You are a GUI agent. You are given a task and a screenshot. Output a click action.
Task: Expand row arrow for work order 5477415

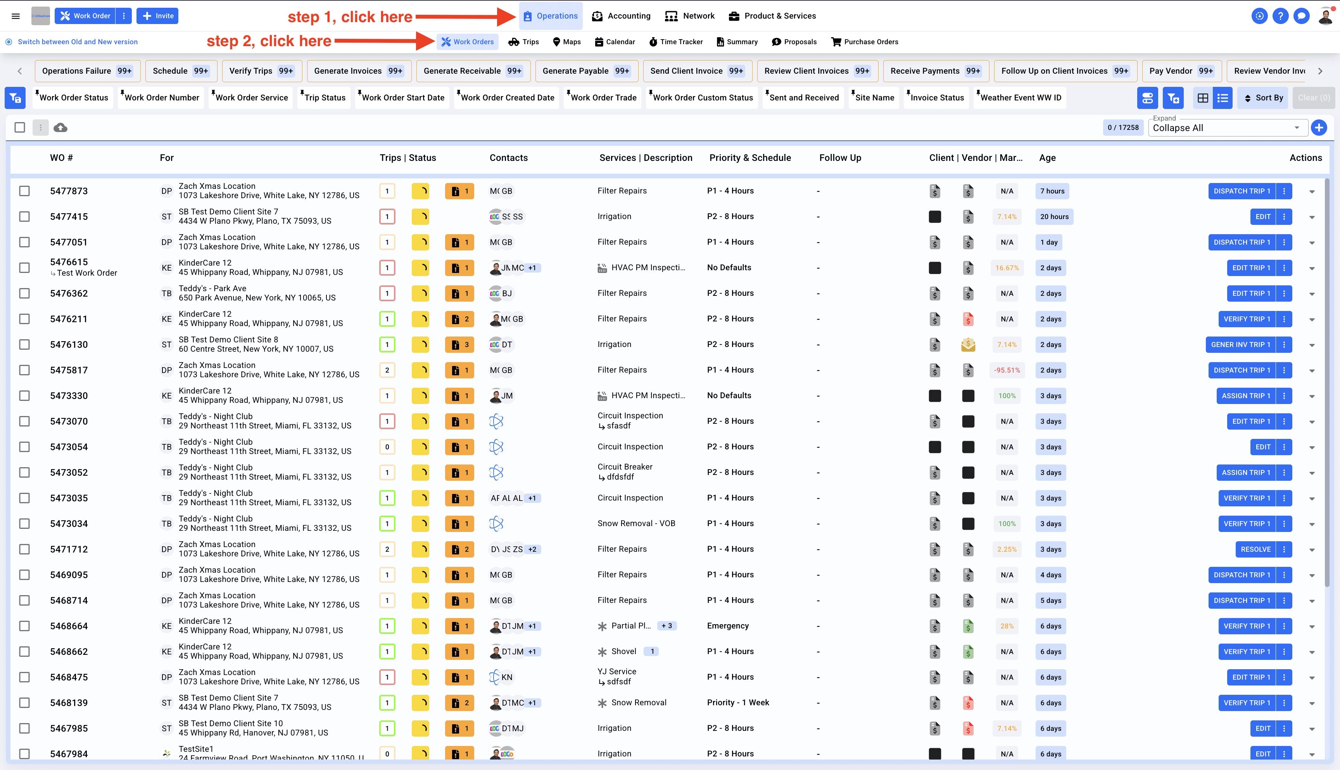(x=1312, y=217)
